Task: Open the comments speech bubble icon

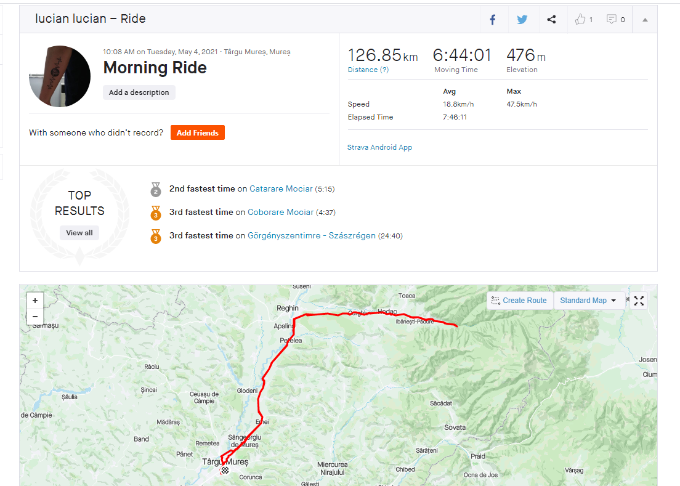Action: coord(612,20)
